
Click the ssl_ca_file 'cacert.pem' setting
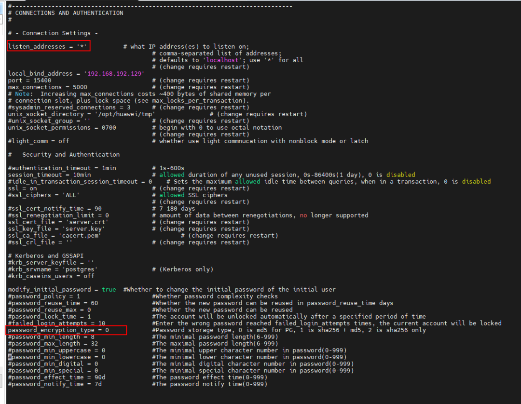click(x=55, y=236)
